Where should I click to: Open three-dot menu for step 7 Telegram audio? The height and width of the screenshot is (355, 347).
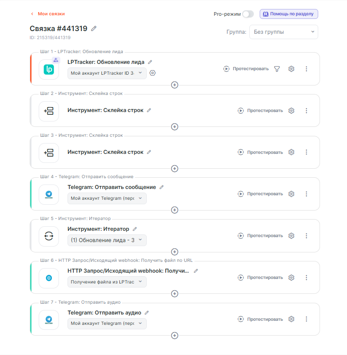coord(306,319)
